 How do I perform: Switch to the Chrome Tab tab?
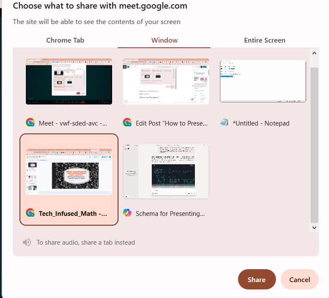(65, 40)
